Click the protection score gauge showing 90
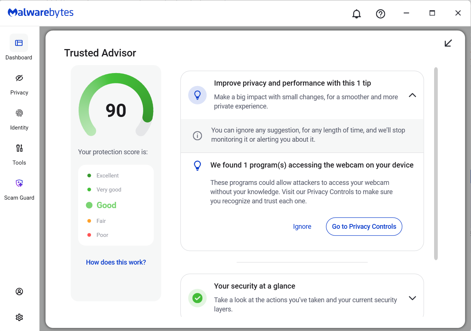 pyautogui.click(x=116, y=105)
